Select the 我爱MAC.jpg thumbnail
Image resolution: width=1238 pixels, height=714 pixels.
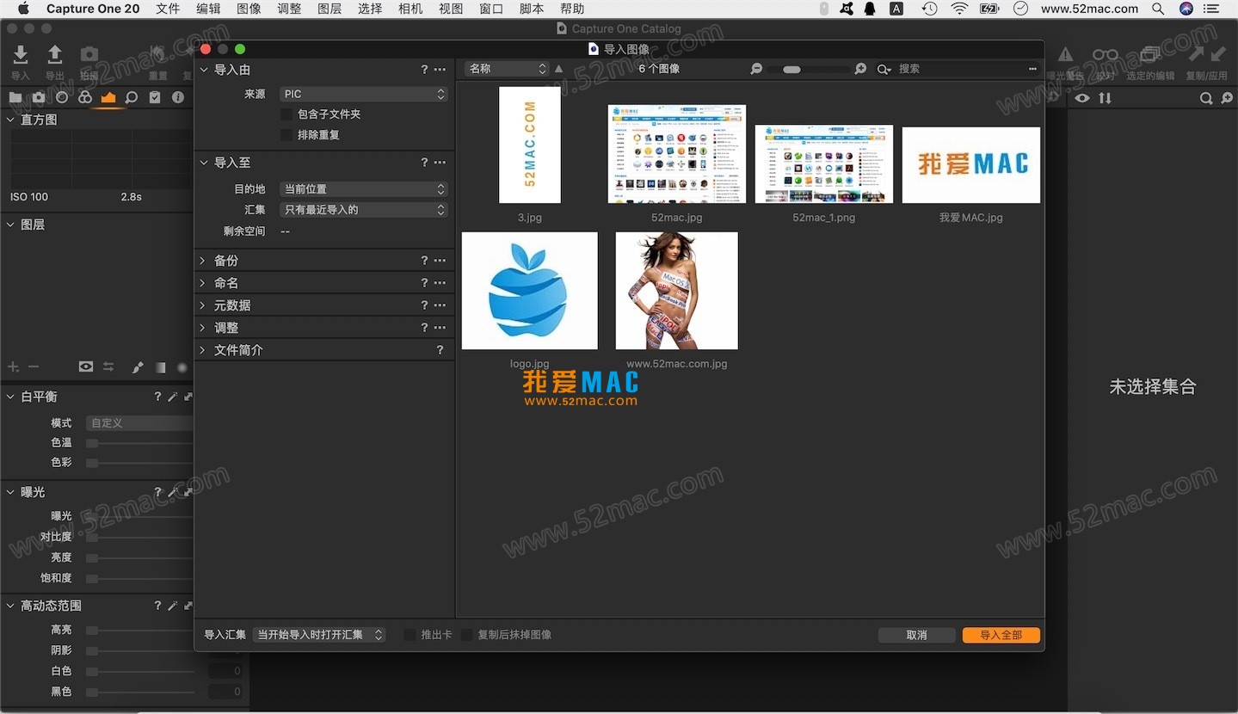[971, 165]
